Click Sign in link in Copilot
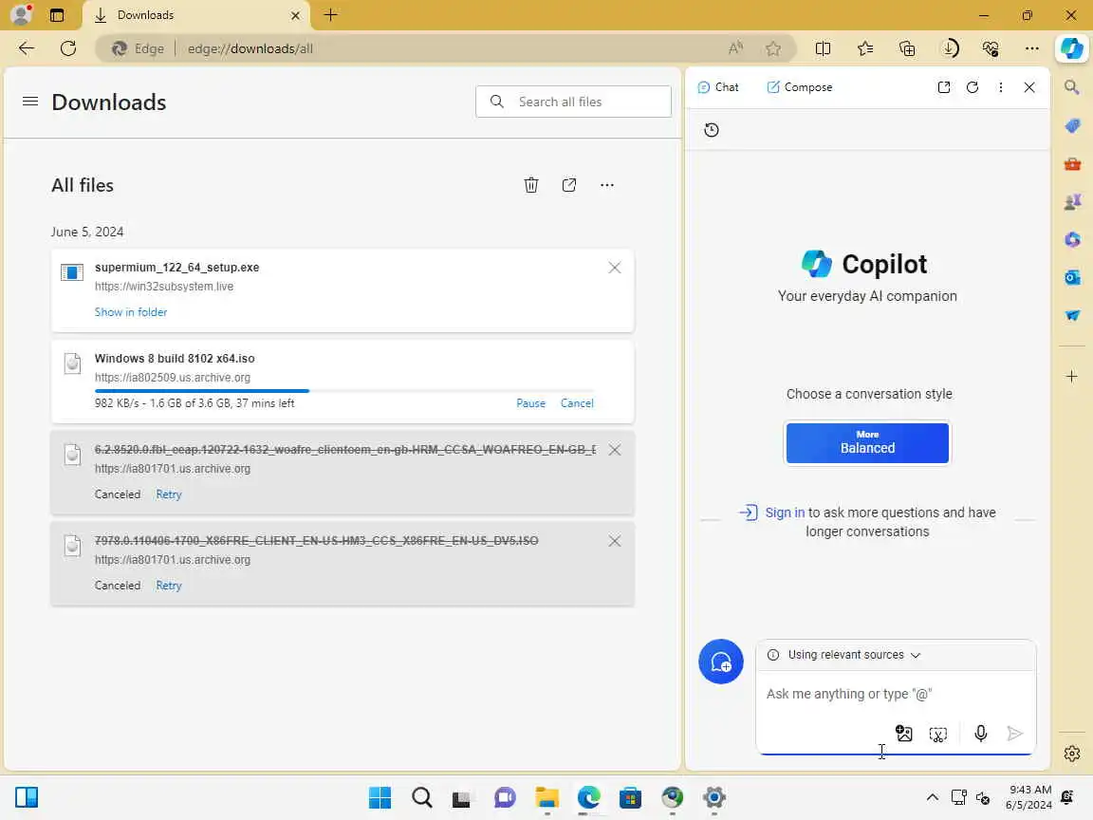1093x820 pixels. point(785,512)
